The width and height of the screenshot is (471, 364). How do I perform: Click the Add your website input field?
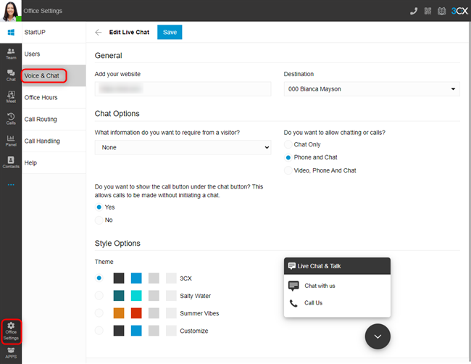[x=183, y=89]
